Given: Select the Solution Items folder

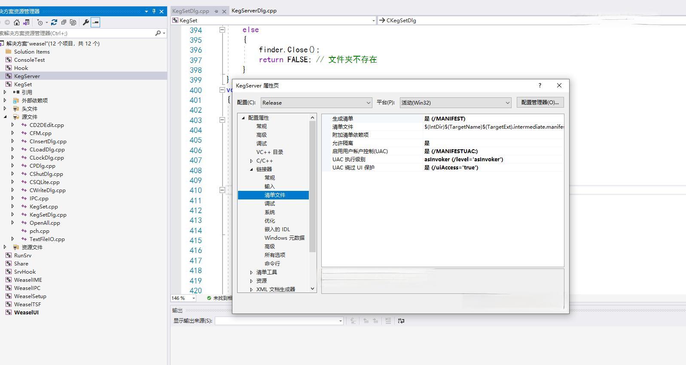Looking at the screenshot, I should [32, 51].
